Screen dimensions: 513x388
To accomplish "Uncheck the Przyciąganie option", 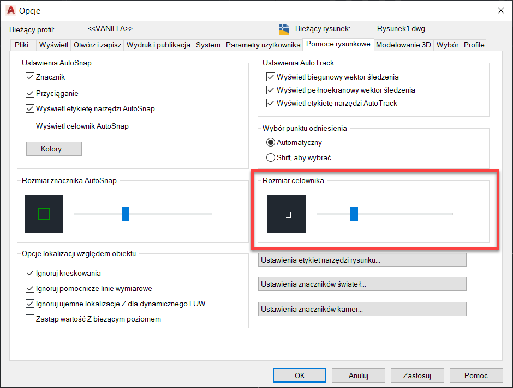I will 30,93.
